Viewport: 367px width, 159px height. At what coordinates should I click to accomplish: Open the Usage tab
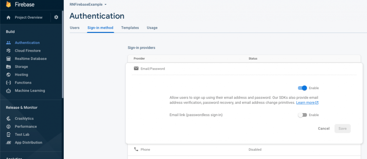tap(152, 28)
